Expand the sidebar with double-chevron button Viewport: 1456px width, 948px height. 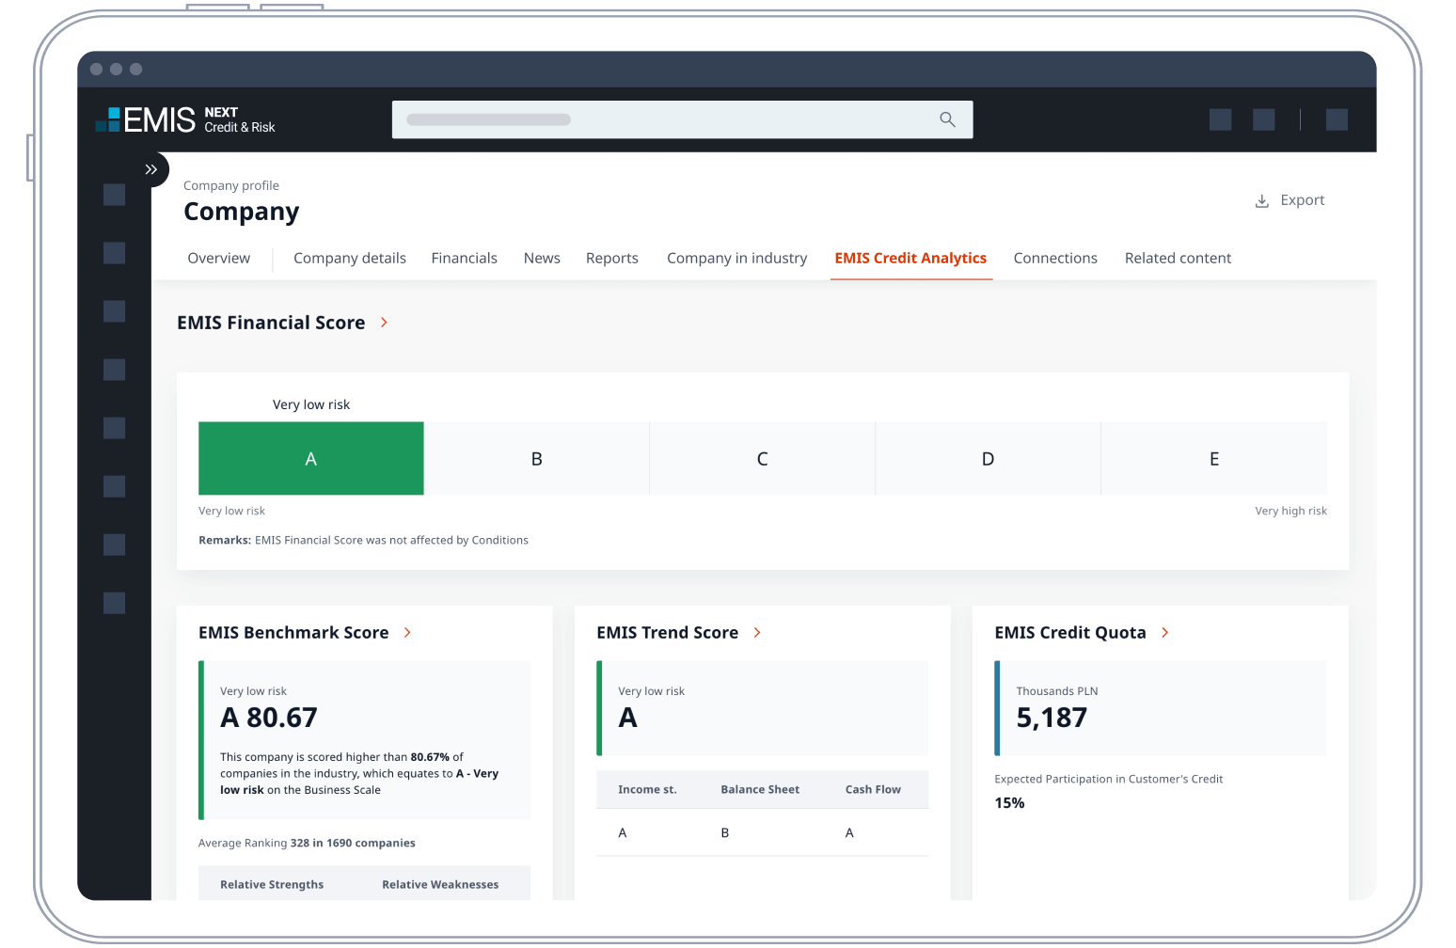coord(150,169)
